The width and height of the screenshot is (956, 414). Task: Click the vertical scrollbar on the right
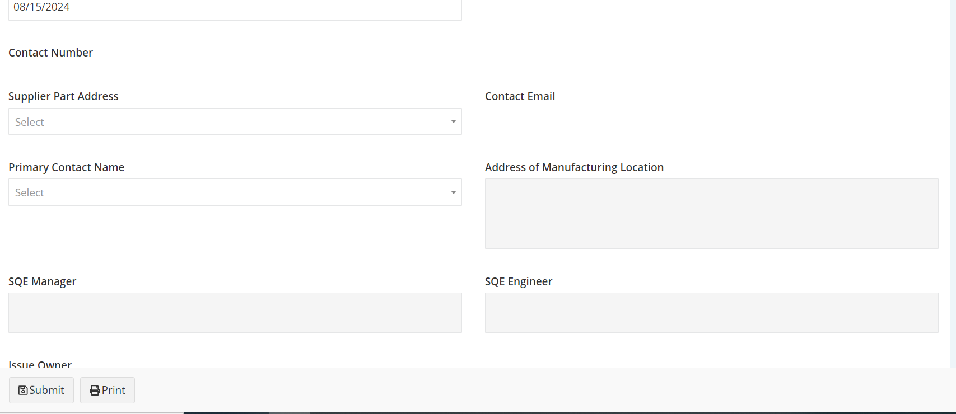(953, 184)
